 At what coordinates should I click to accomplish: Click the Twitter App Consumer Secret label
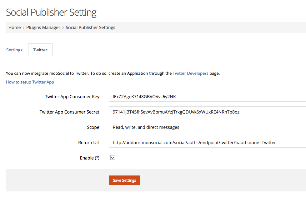pyautogui.click(x=69, y=112)
